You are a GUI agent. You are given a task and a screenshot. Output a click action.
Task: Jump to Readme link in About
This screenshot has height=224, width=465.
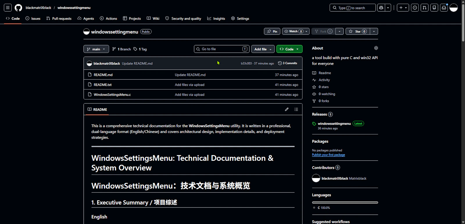click(x=321, y=73)
